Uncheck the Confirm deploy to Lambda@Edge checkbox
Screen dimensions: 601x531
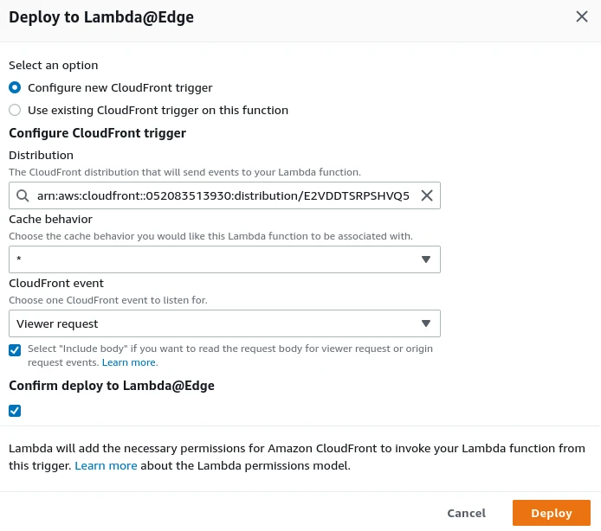(15, 411)
